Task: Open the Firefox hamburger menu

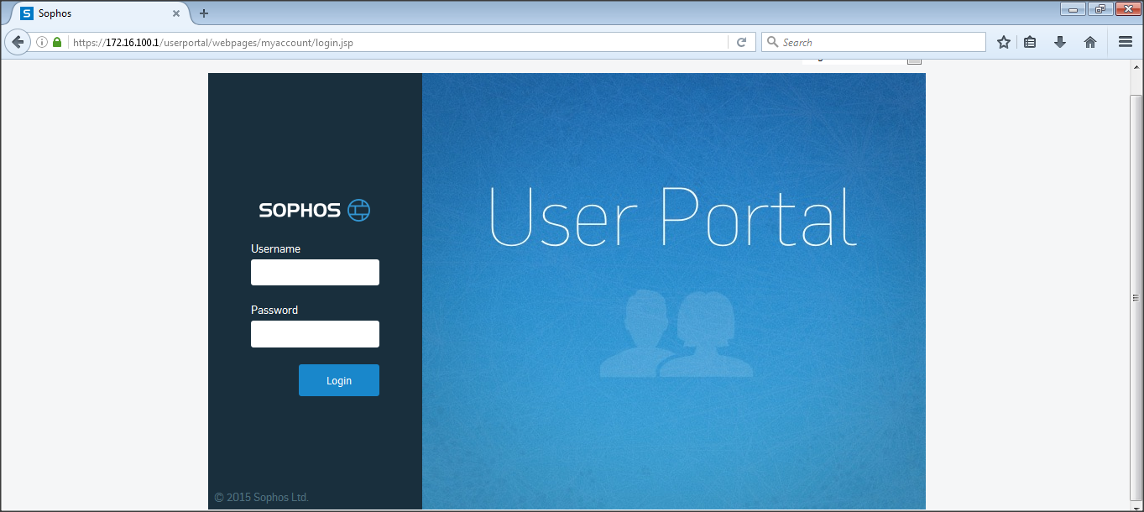Action: click(1126, 42)
